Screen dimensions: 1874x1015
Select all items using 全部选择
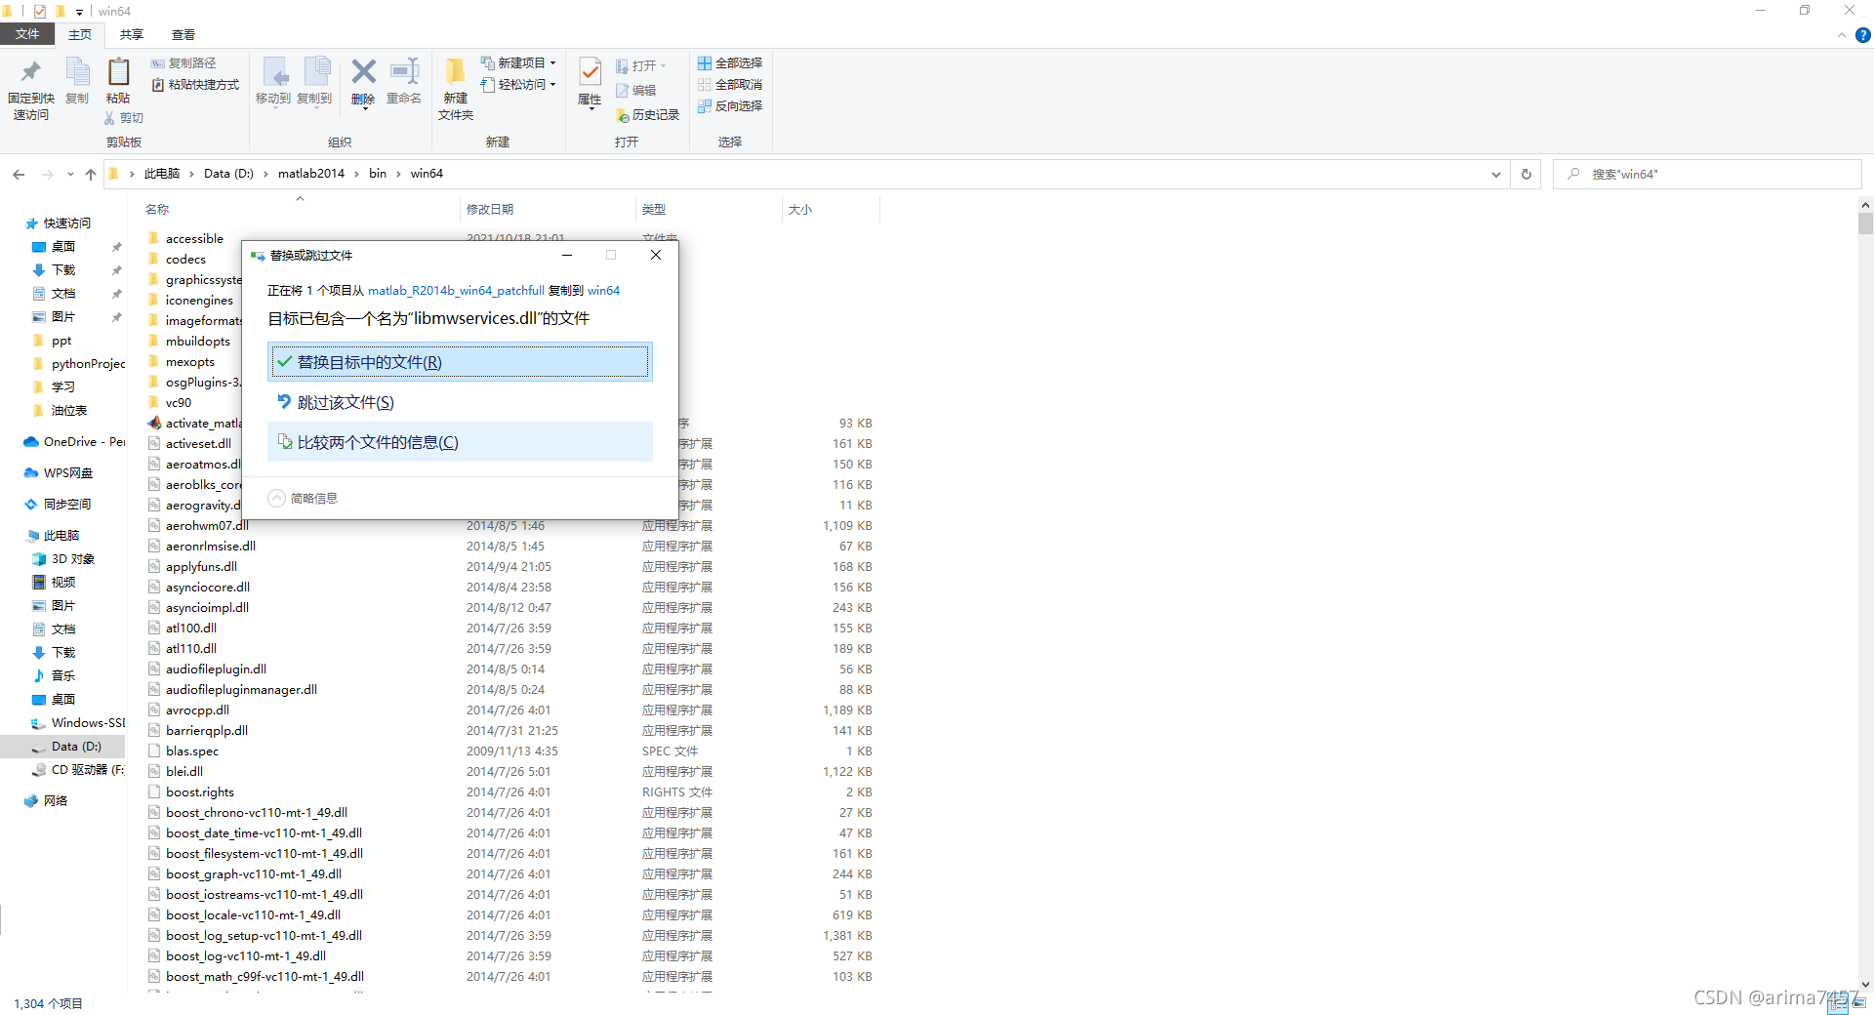[x=731, y=62]
